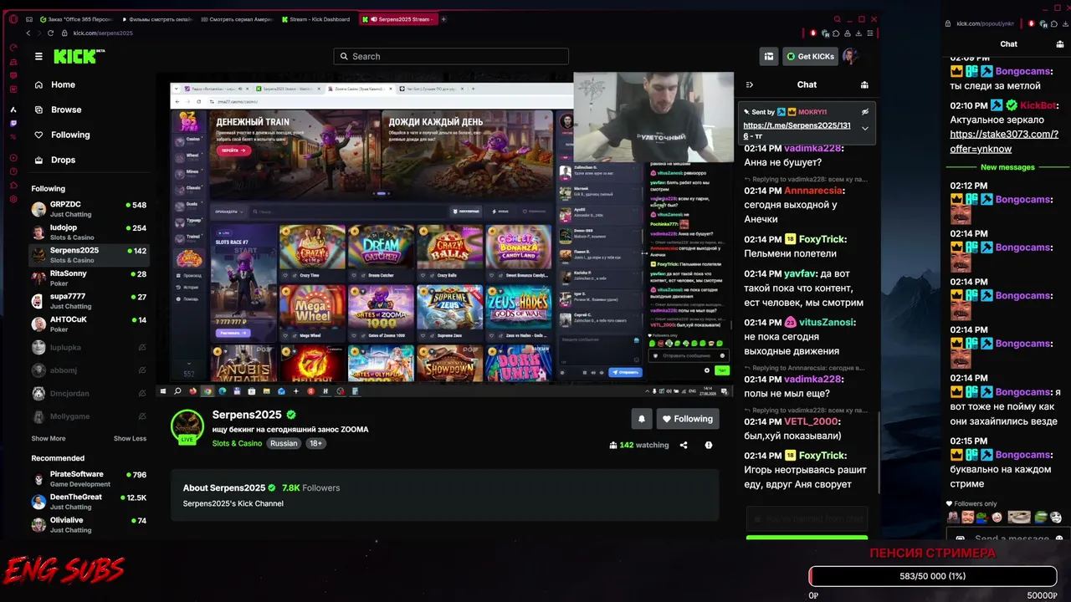Click Show More under Following

click(49, 438)
